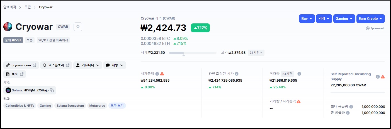Expand the 커뮤니티 menu
391x129 pixels.
(88, 65)
